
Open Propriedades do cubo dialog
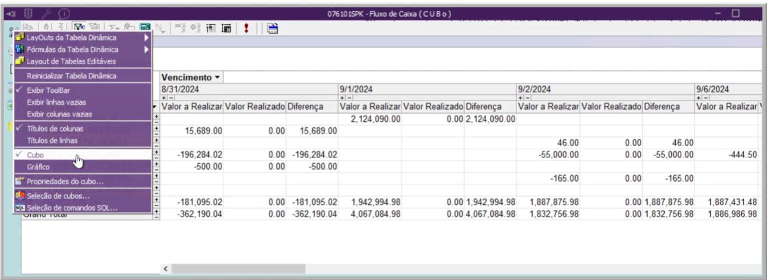click(x=82, y=181)
